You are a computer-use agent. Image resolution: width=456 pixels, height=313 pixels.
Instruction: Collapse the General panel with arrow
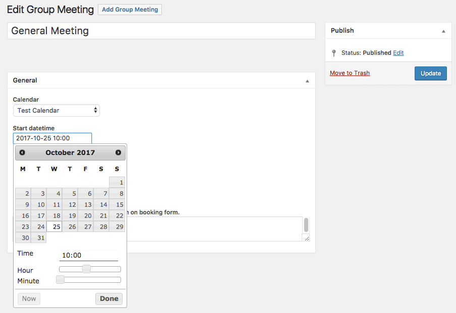(307, 81)
